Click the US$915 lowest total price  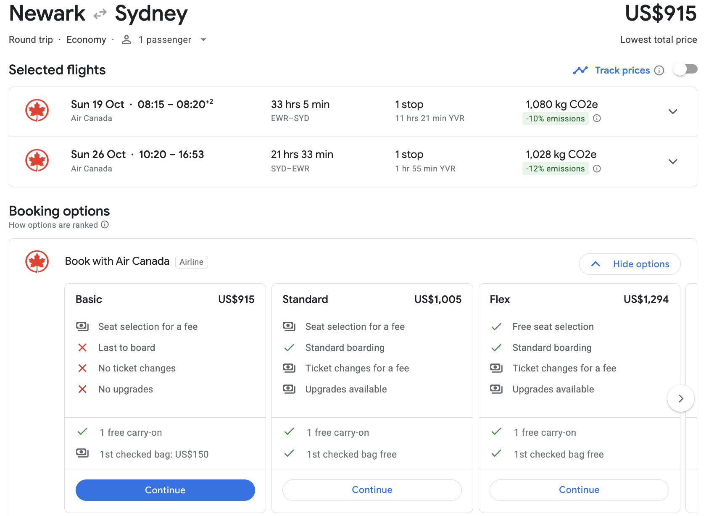tap(661, 13)
